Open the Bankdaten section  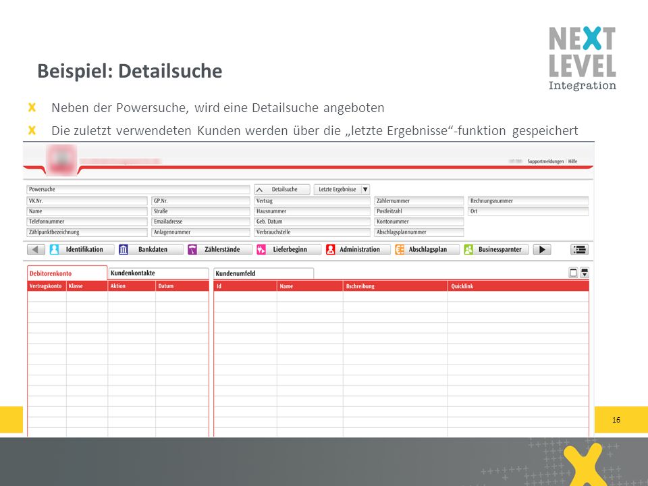coord(151,250)
